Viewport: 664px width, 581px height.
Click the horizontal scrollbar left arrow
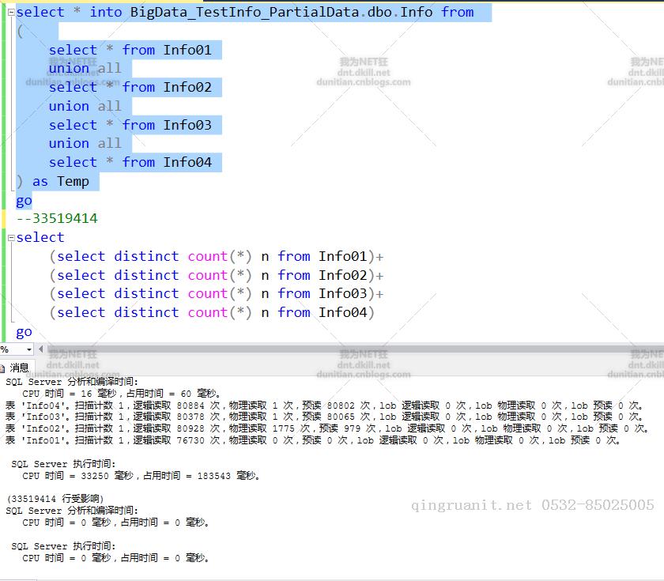[x=40, y=349]
